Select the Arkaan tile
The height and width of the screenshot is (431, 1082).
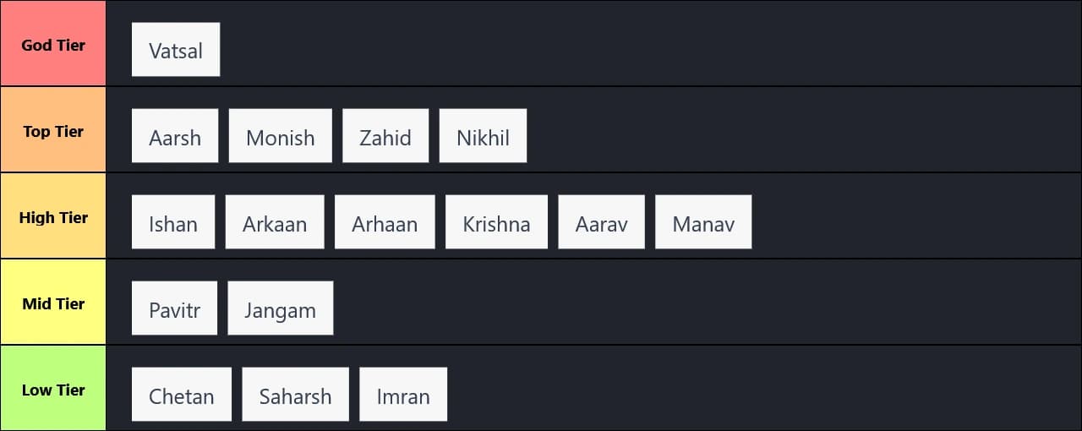275,222
